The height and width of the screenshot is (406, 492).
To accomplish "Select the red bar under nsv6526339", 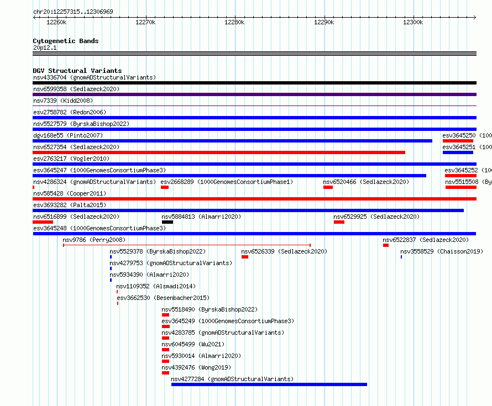I will point(245,257).
